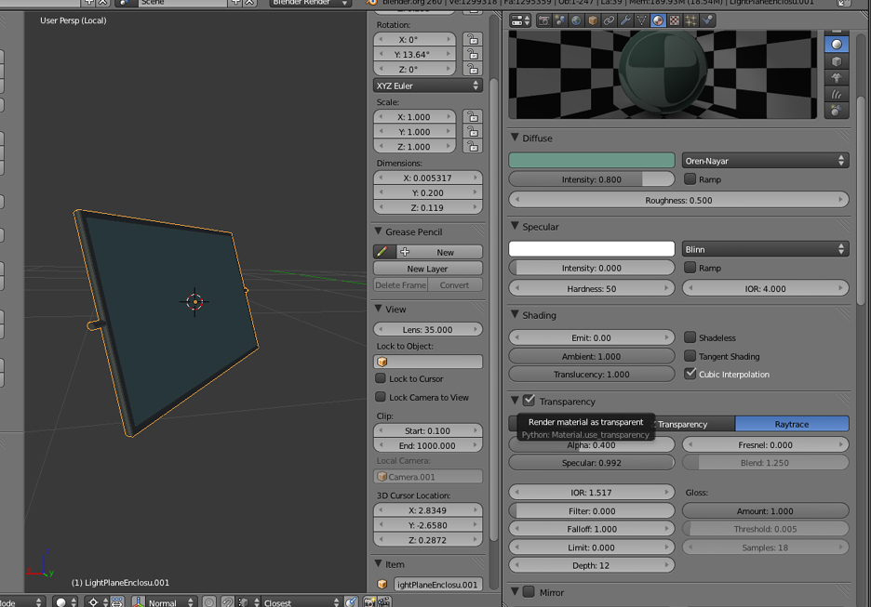Lock scale Z axis

coord(472,146)
